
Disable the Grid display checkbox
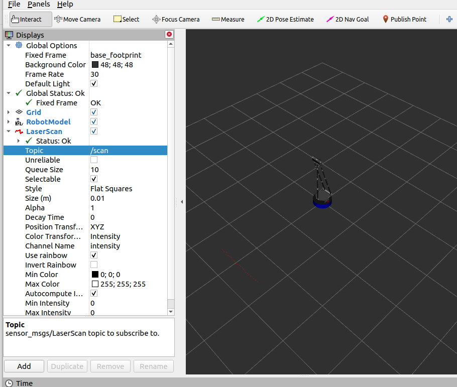click(x=94, y=112)
